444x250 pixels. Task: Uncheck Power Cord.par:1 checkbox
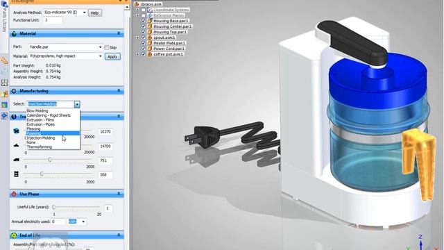[144, 49]
